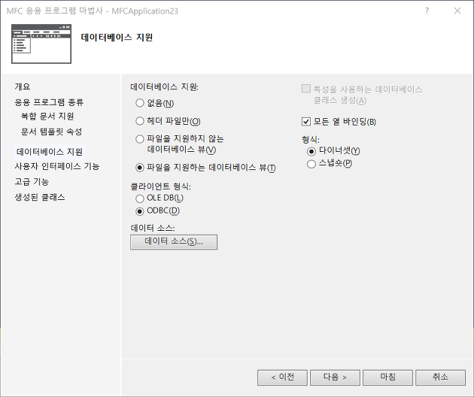Select 데이터베이스 지원 in sidebar
The height and width of the screenshot is (397, 474).
pos(49,152)
